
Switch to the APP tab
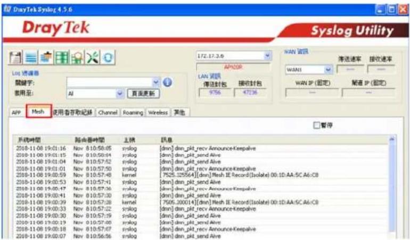click(16, 113)
